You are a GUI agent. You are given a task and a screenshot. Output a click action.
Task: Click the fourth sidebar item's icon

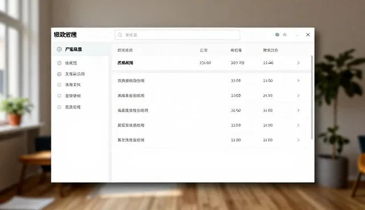point(59,85)
